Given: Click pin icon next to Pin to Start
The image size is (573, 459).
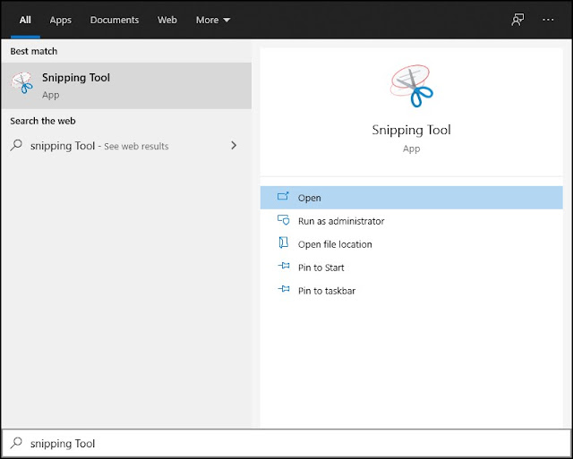Looking at the screenshot, I should pyautogui.click(x=284, y=266).
